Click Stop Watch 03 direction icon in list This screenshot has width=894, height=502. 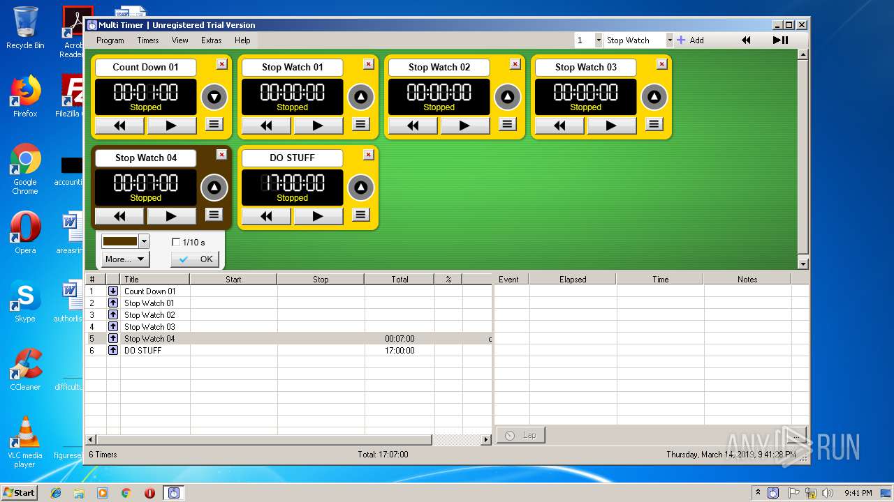point(113,327)
